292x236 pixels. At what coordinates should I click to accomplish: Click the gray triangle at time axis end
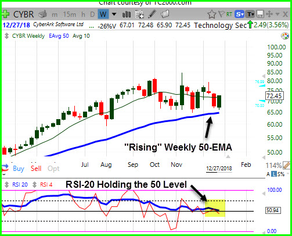(228, 156)
